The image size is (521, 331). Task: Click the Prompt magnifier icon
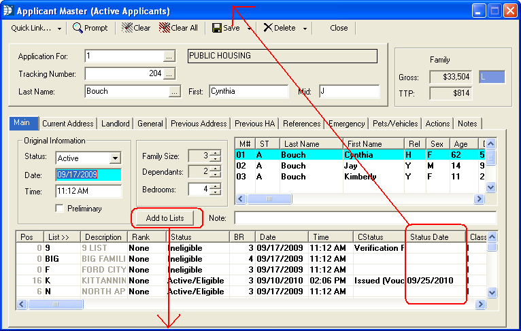[x=78, y=28]
